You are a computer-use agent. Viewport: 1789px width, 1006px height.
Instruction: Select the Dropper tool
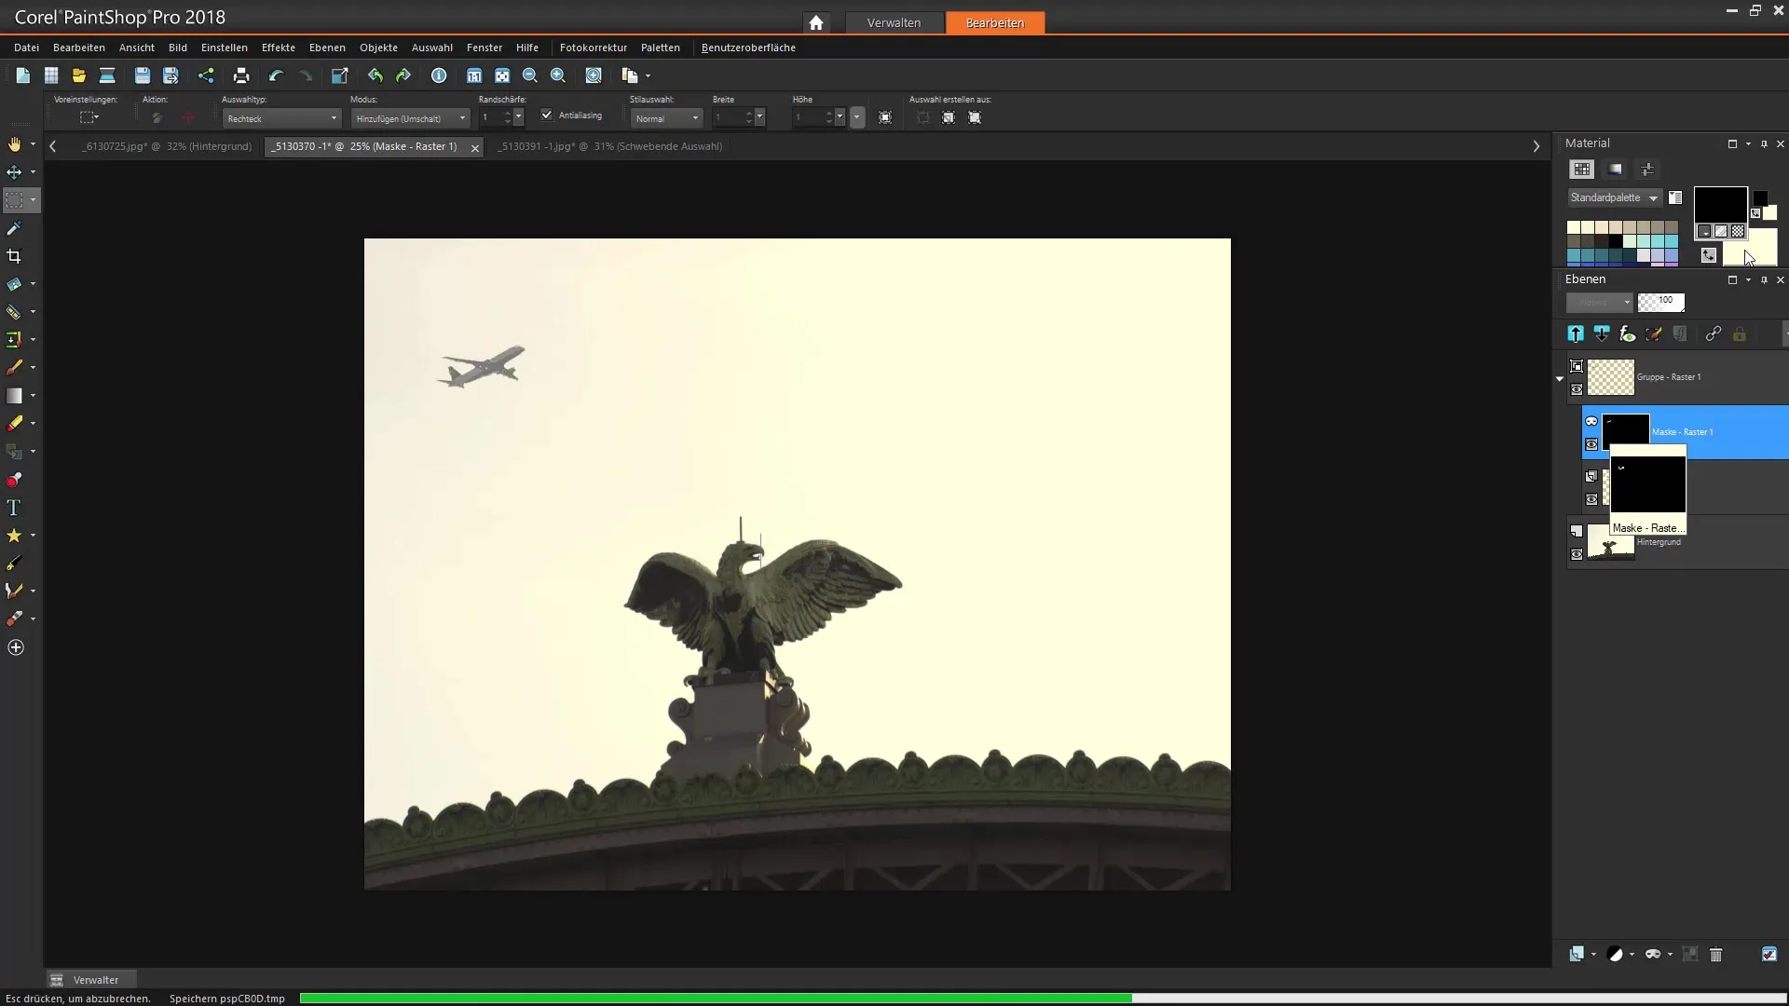[14, 228]
